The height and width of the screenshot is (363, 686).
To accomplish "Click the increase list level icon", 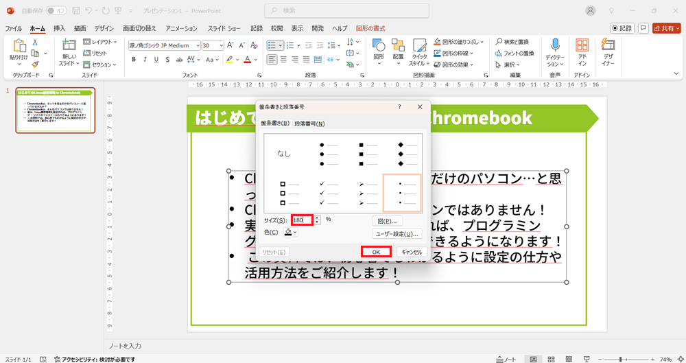I will click(x=320, y=45).
